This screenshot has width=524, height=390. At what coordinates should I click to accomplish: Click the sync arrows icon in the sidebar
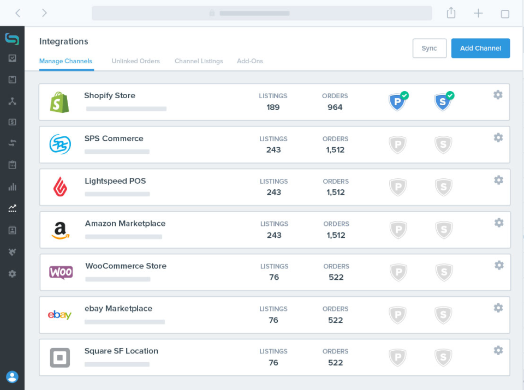click(12, 143)
